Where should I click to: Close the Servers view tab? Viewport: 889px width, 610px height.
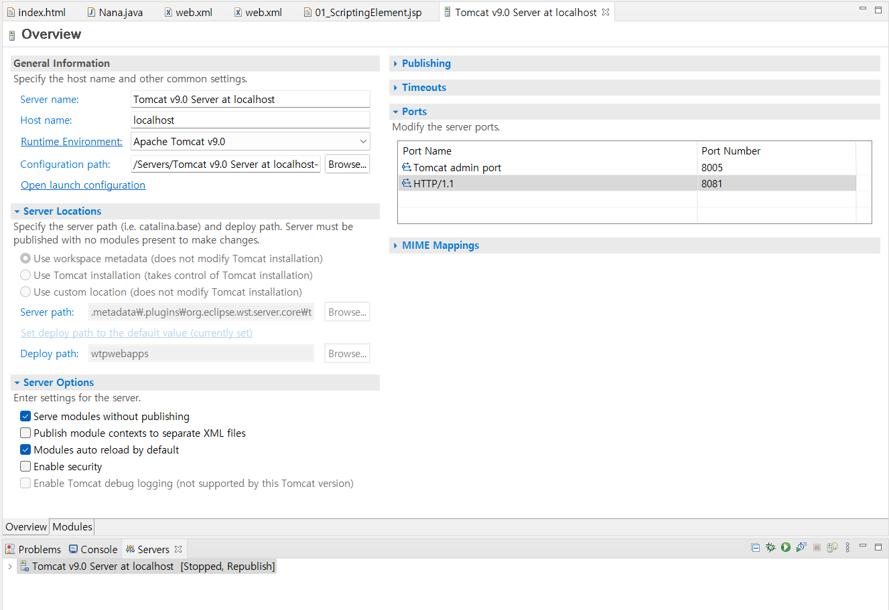178,549
